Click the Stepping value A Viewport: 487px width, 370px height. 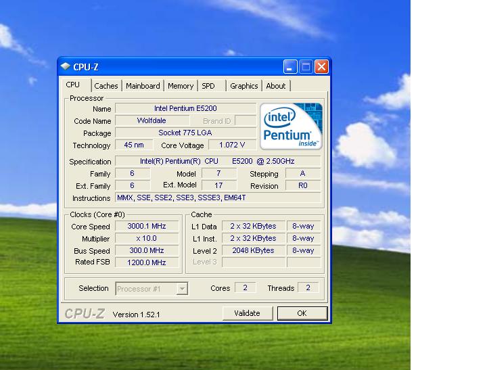303,173
